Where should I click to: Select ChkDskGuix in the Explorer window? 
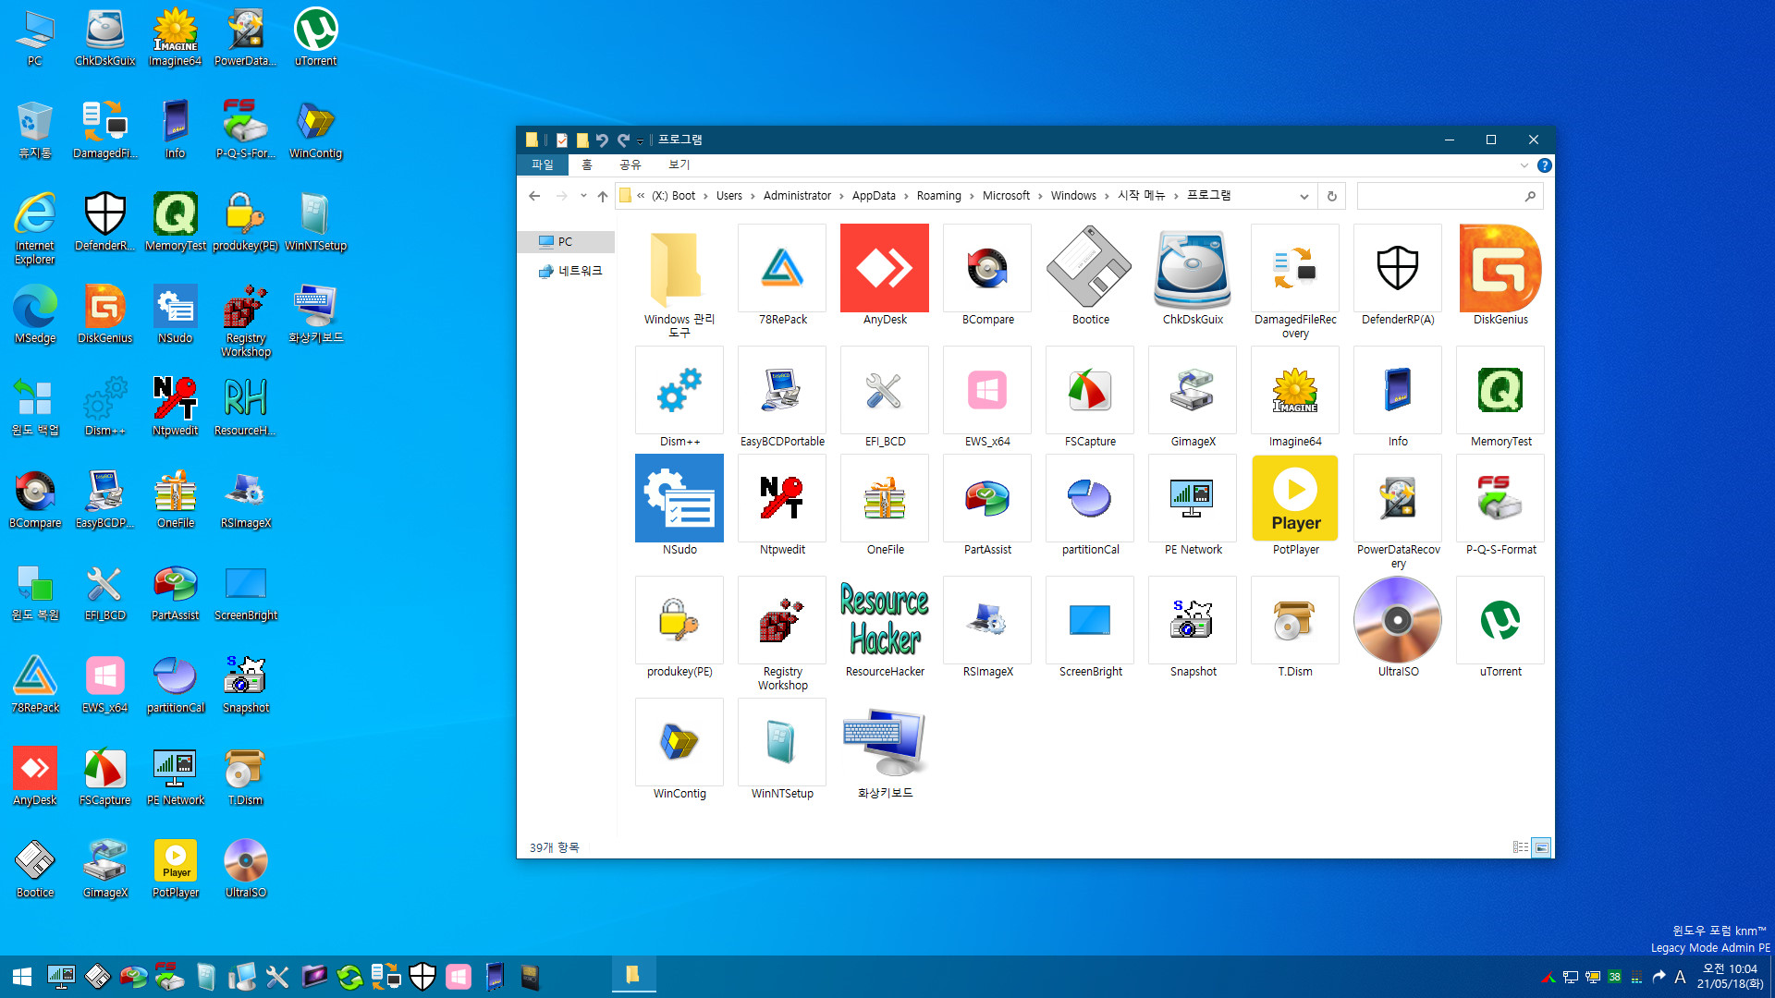(x=1193, y=275)
